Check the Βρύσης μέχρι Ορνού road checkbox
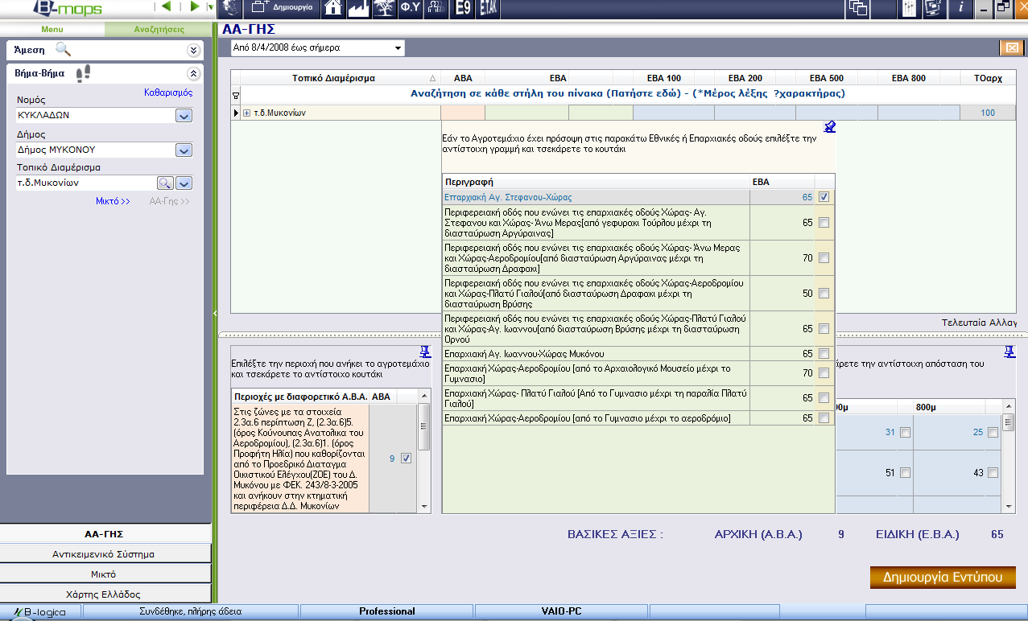 824,329
